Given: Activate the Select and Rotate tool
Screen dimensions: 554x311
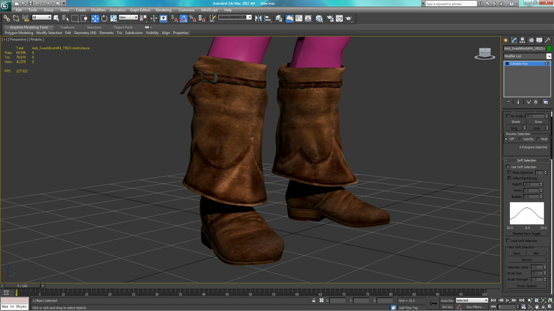Looking at the screenshot, I should click(x=104, y=18).
